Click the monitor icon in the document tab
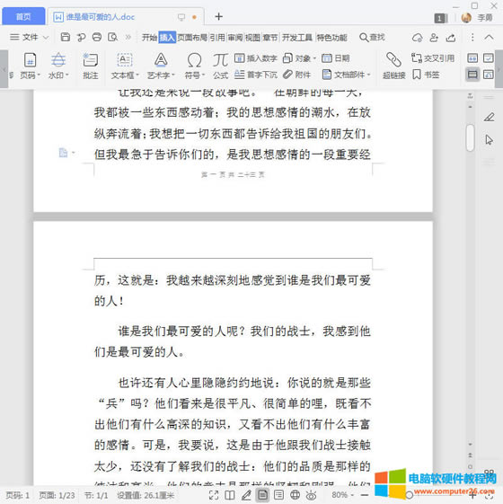 click(x=181, y=17)
